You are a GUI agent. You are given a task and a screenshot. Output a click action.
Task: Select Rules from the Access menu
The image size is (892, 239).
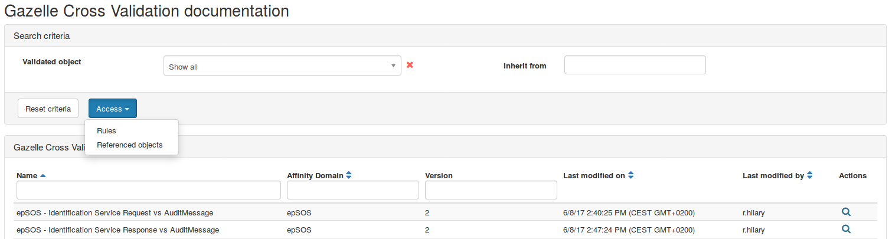[107, 131]
